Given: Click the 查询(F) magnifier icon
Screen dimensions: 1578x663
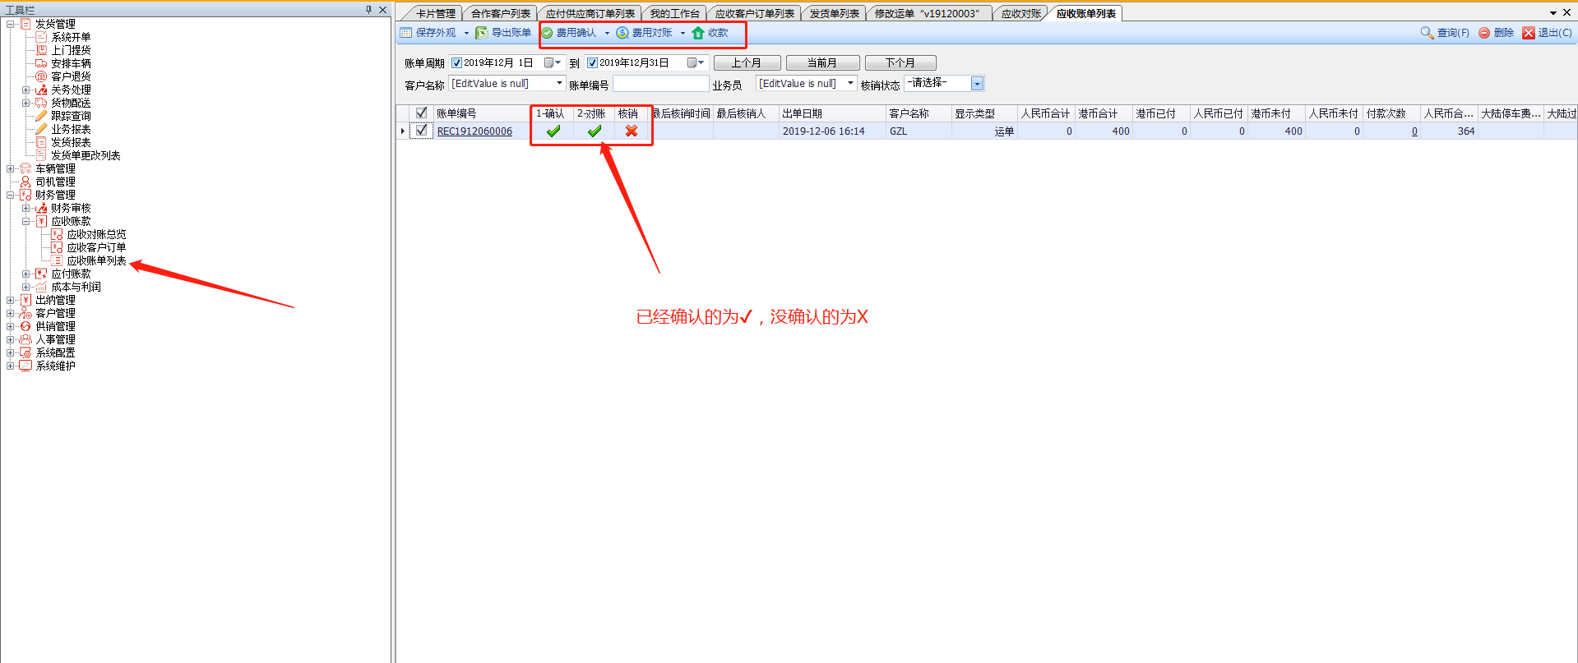Looking at the screenshot, I should pyautogui.click(x=1427, y=33).
